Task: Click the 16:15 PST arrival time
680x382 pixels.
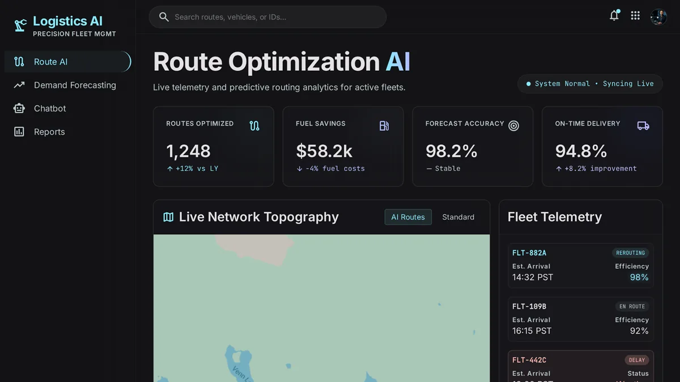Action: [532, 331]
